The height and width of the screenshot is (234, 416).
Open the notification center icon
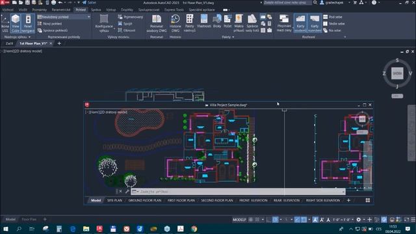(x=408, y=229)
